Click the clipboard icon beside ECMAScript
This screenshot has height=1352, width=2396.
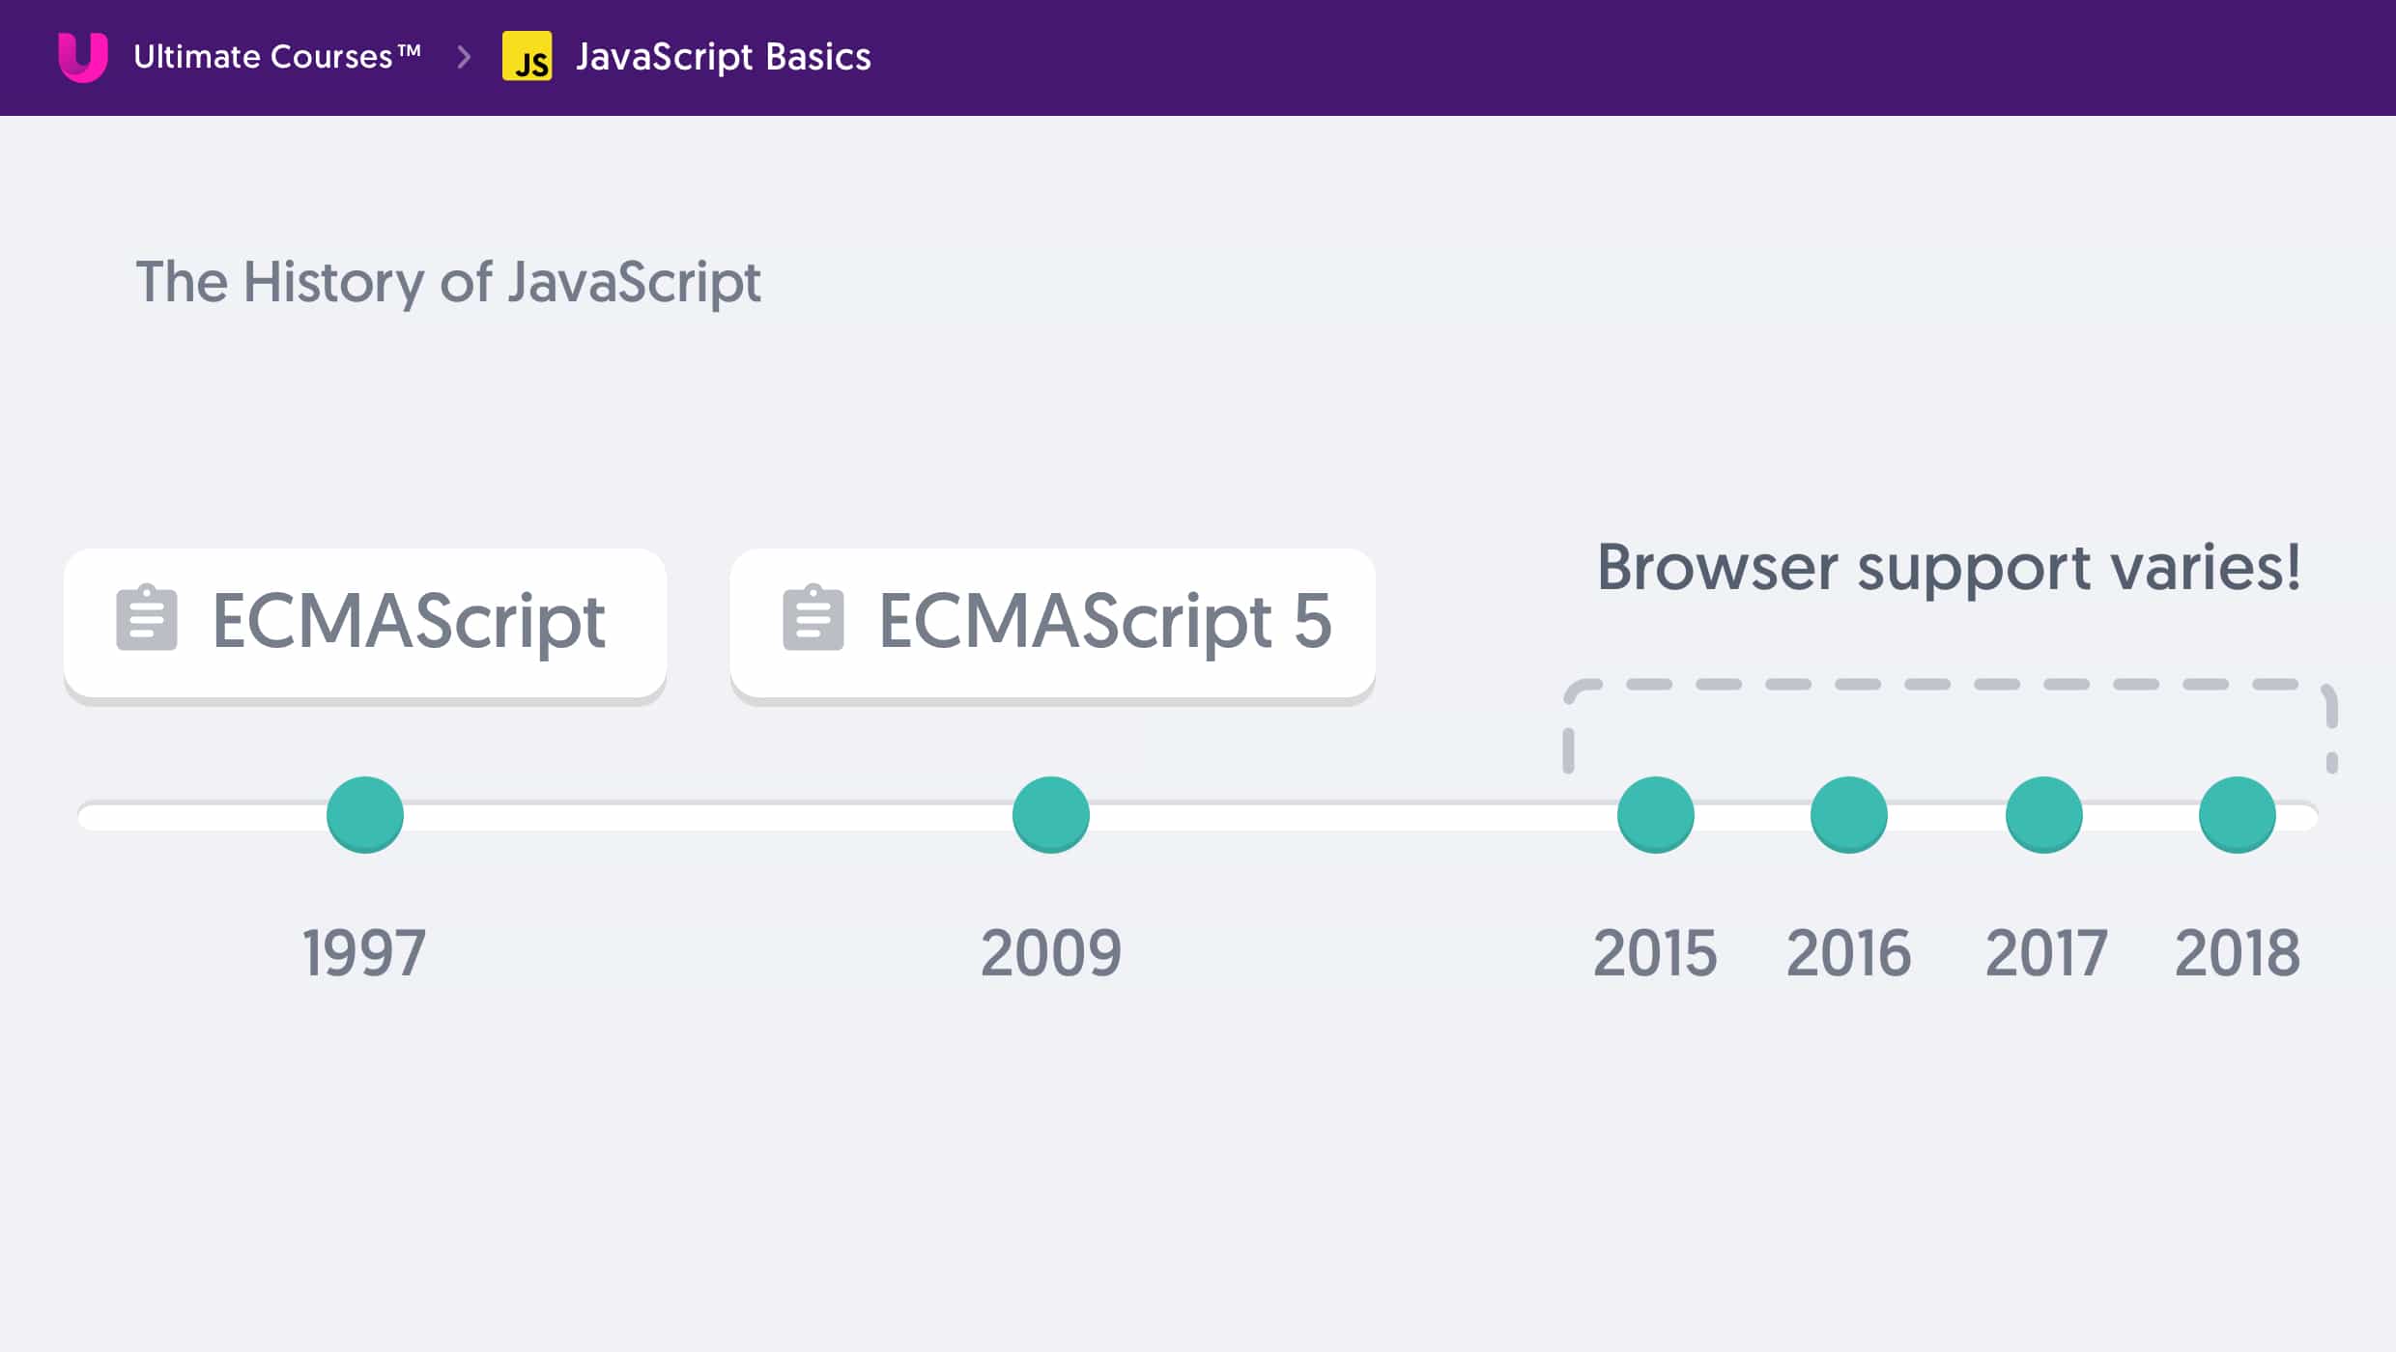point(147,618)
